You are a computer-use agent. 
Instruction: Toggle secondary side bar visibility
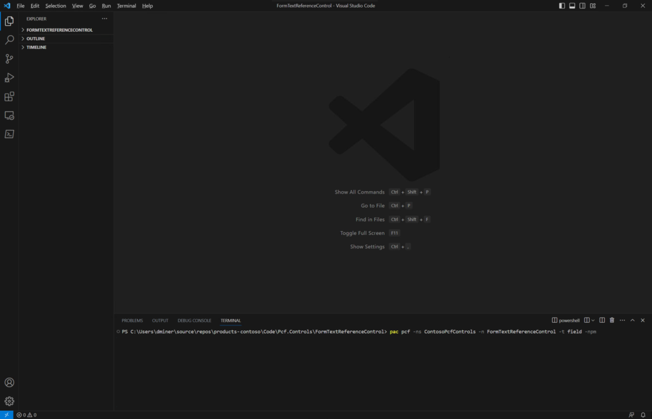[x=582, y=6]
